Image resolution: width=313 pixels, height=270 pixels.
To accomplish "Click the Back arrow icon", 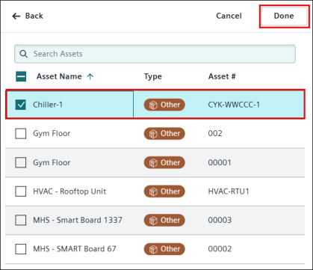I will 16,16.
